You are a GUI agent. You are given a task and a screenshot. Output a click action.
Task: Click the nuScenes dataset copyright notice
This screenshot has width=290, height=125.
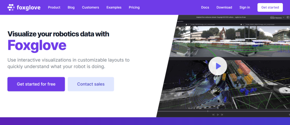pyautogui.click(x=221, y=17)
